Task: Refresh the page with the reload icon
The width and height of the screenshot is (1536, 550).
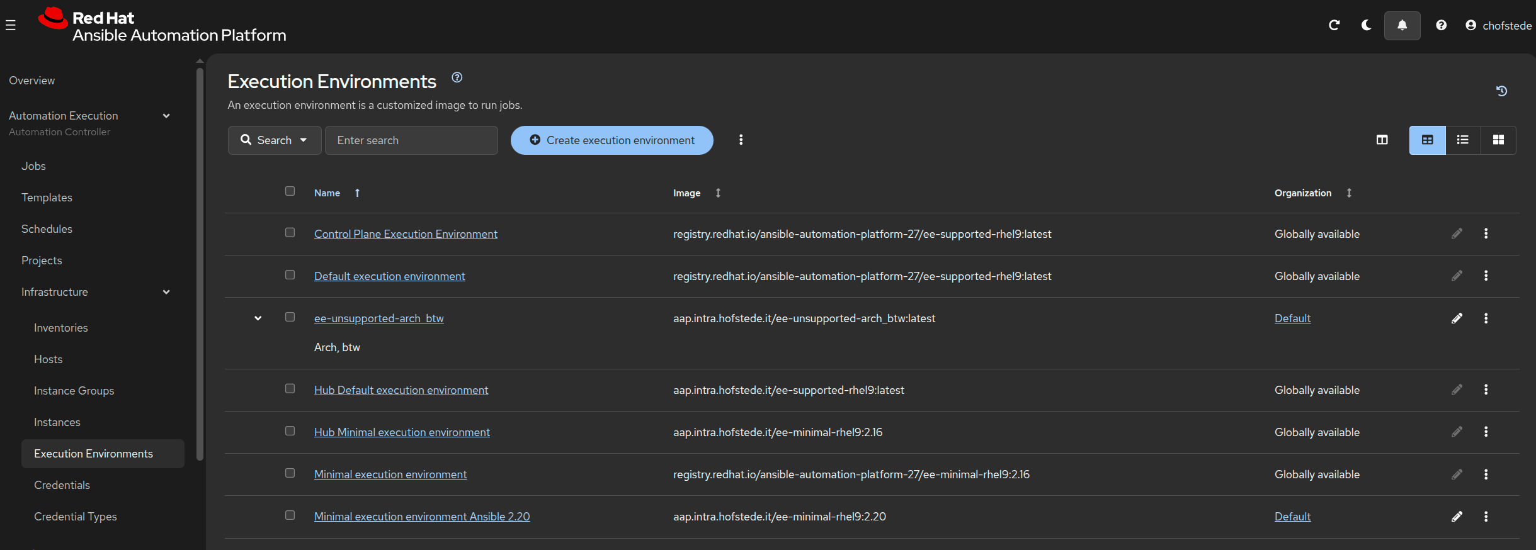Action: coord(1334,25)
